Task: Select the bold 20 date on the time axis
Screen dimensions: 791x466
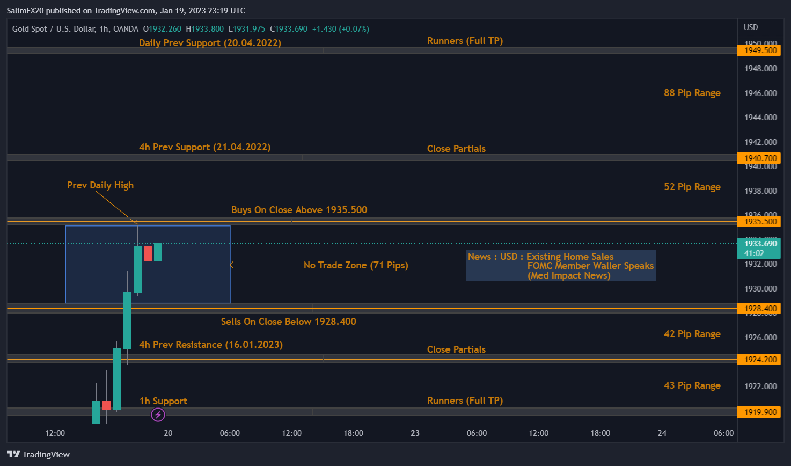Action: [x=168, y=433]
